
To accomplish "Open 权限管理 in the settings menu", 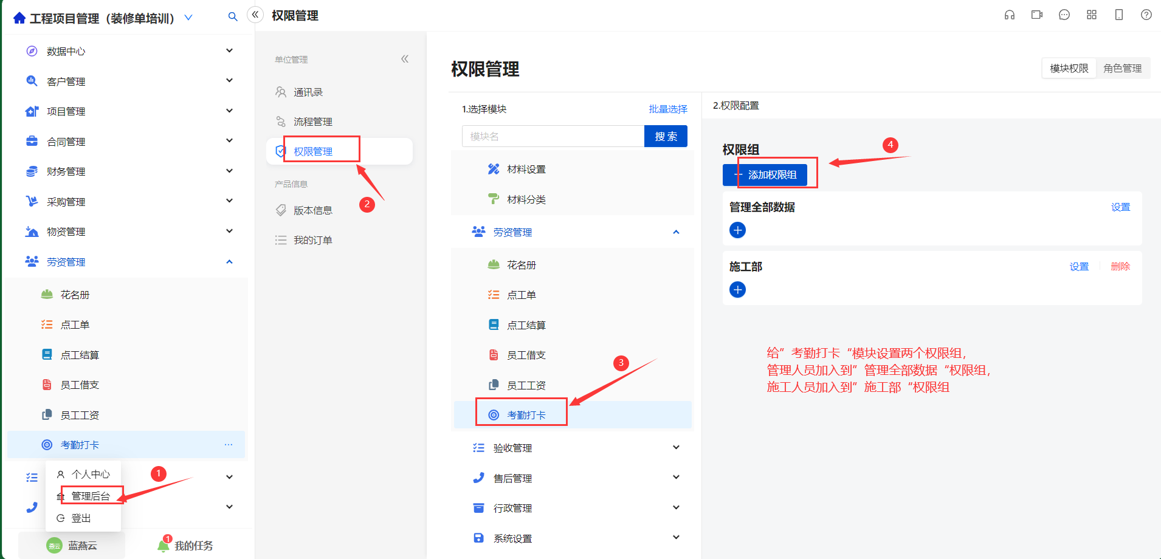I will point(340,151).
